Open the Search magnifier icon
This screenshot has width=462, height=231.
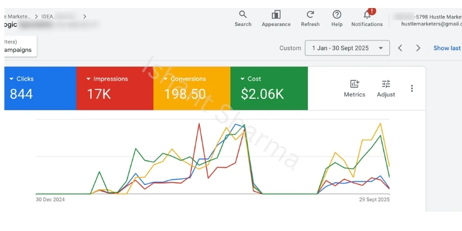(243, 14)
